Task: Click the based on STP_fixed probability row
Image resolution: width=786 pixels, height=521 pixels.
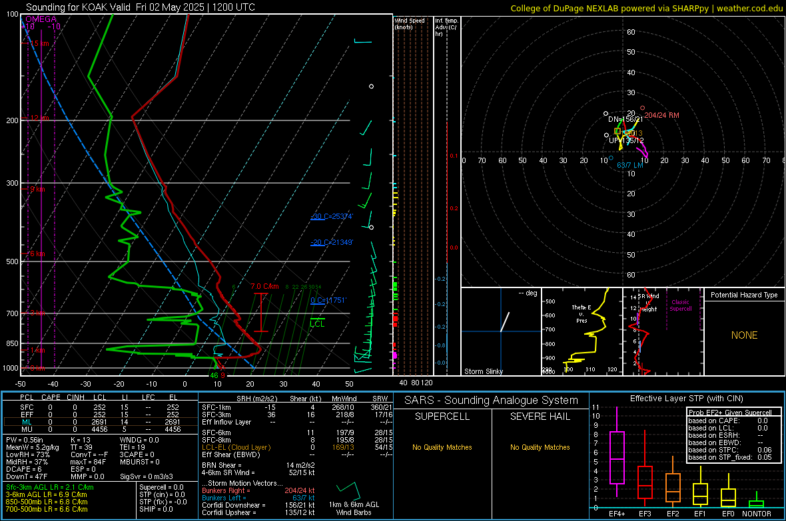Action: [730, 457]
